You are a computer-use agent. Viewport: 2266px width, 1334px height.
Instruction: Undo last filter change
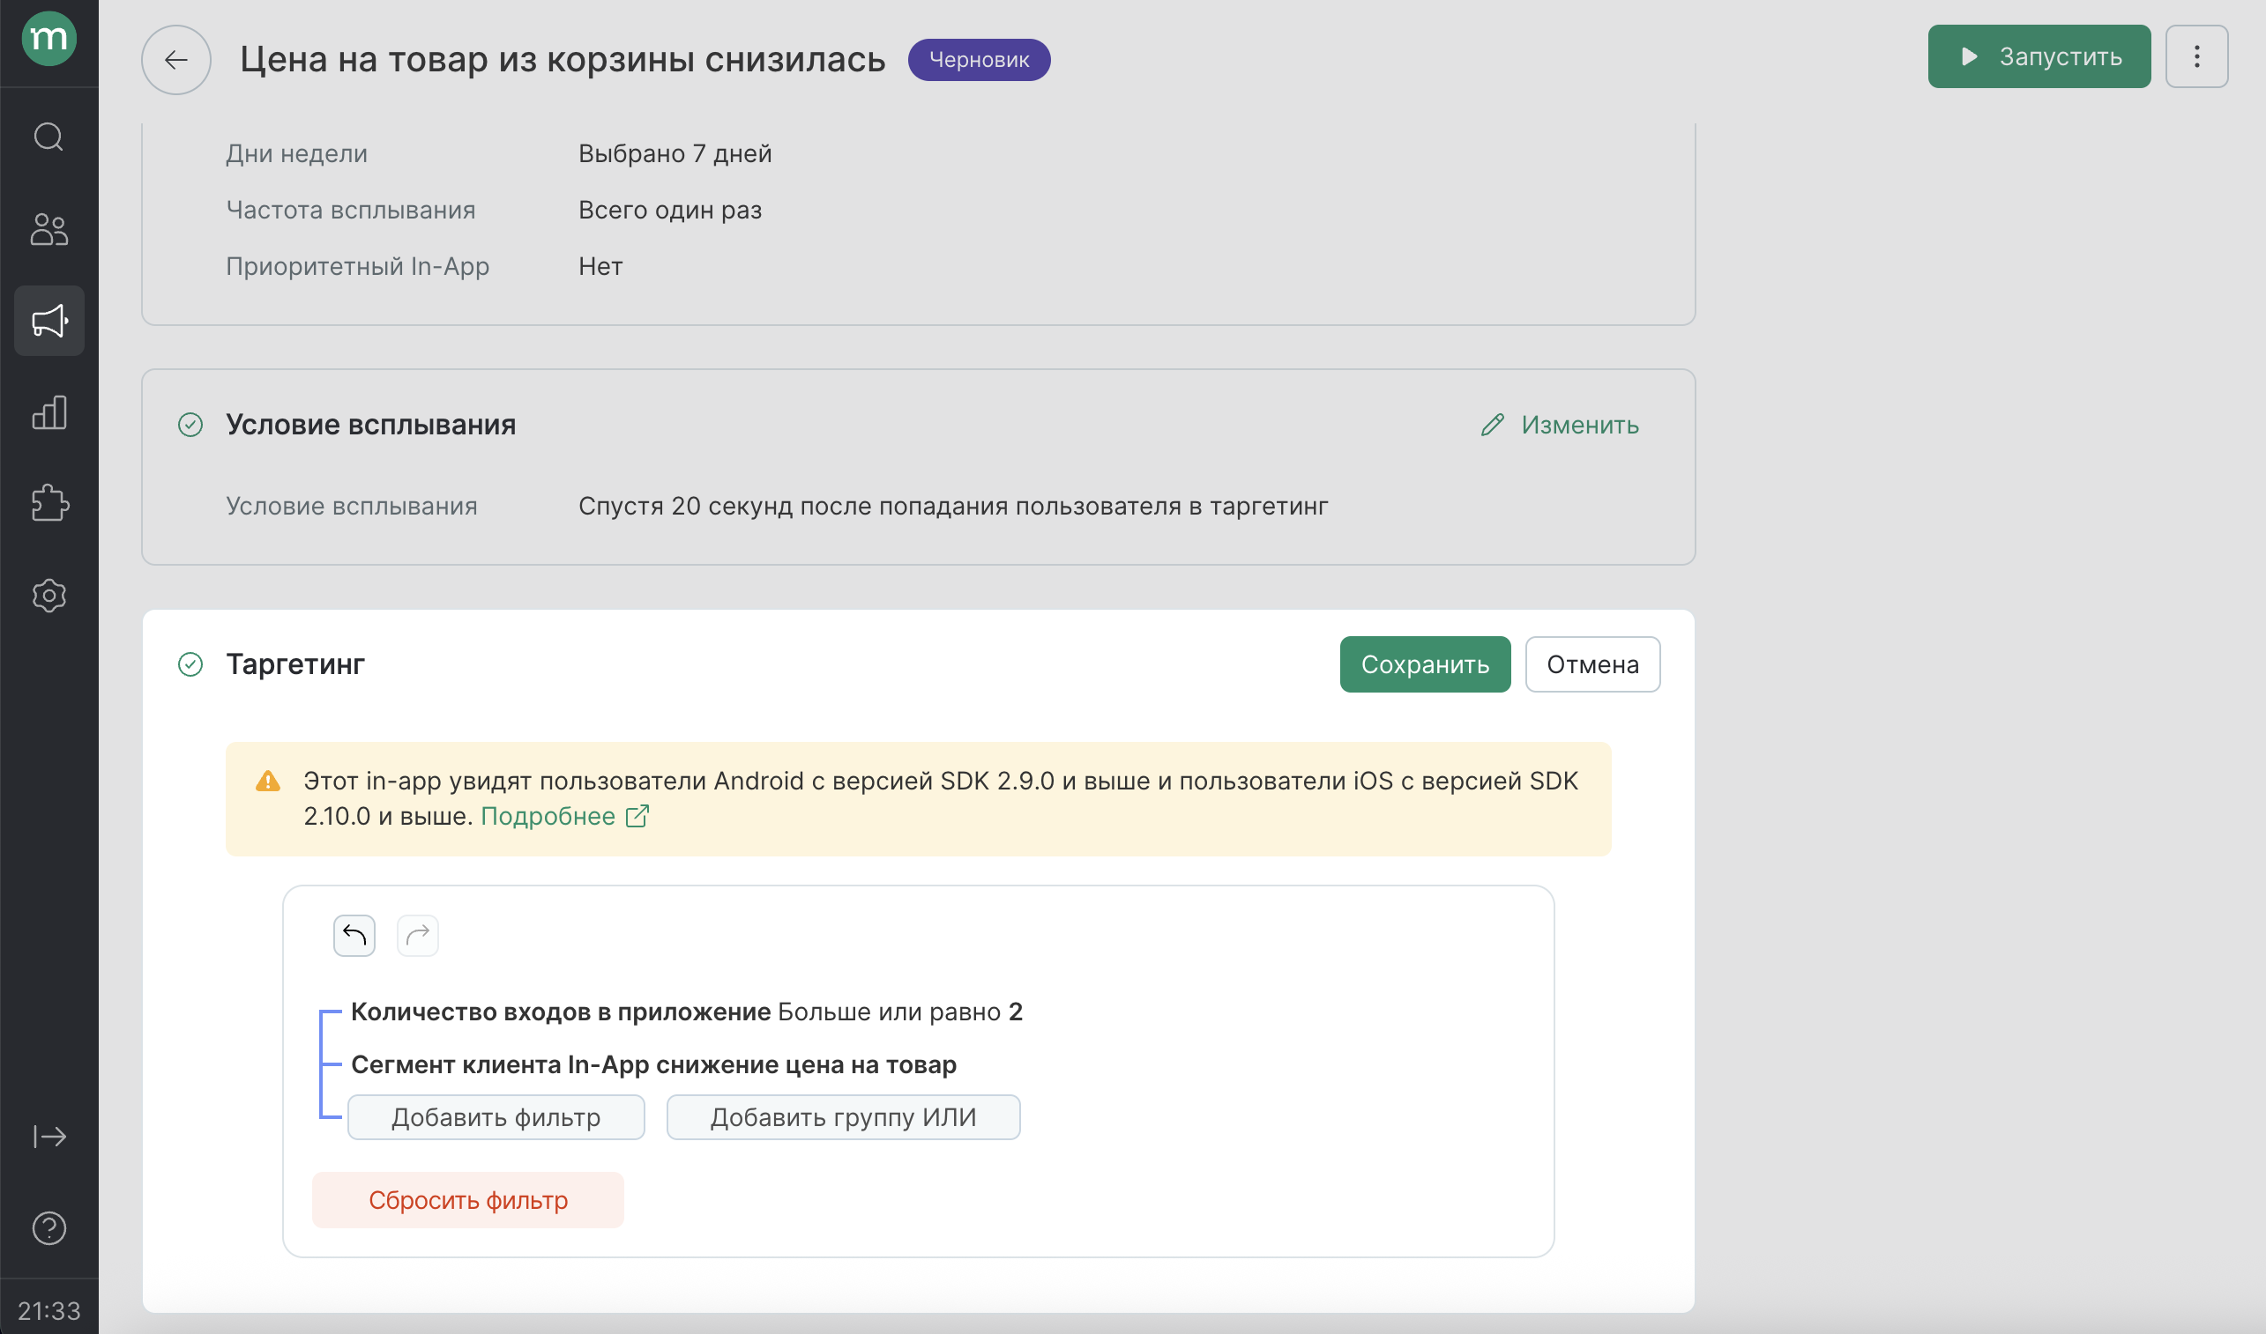pyautogui.click(x=354, y=936)
